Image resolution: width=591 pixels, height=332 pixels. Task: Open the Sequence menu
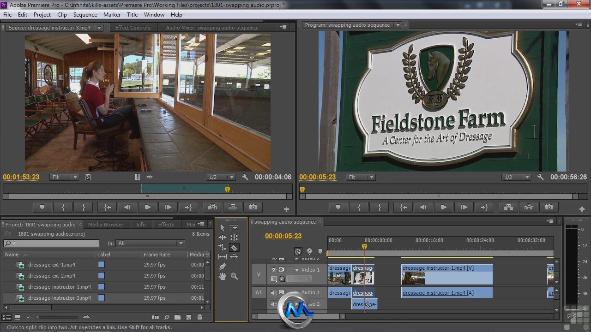click(85, 15)
